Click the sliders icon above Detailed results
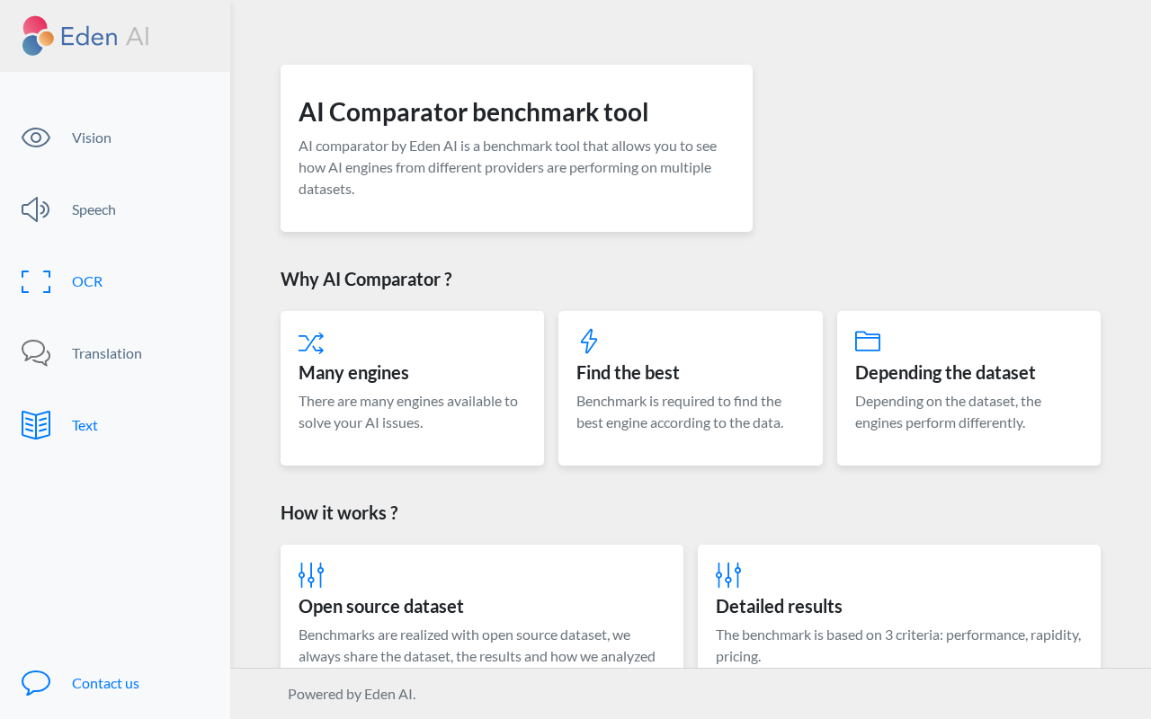Image resolution: width=1151 pixels, height=719 pixels. click(728, 575)
